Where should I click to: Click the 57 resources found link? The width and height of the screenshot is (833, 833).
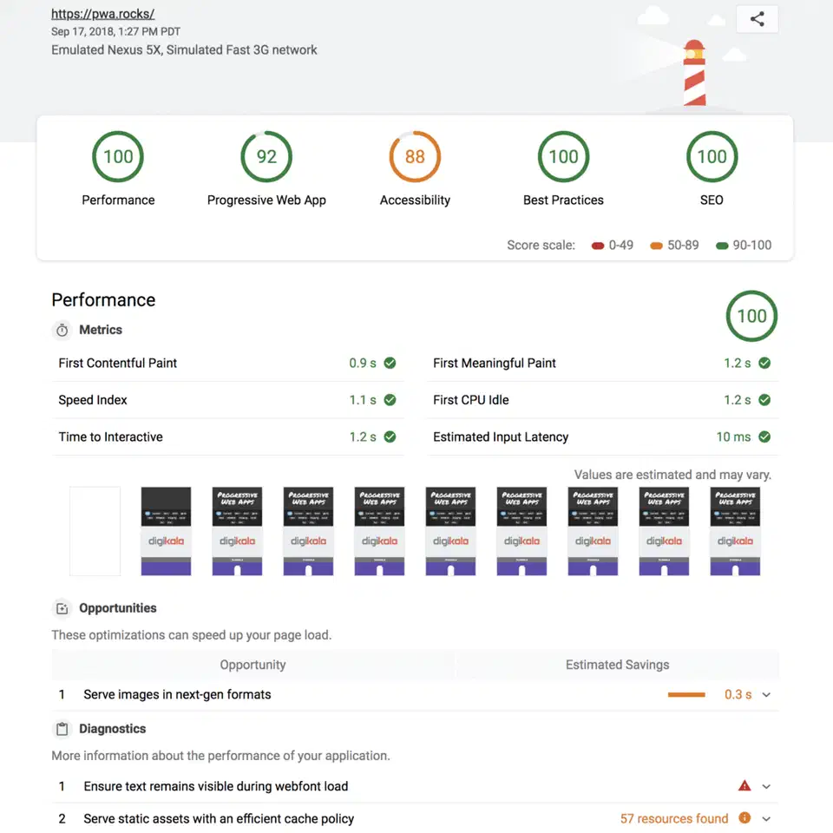(673, 817)
